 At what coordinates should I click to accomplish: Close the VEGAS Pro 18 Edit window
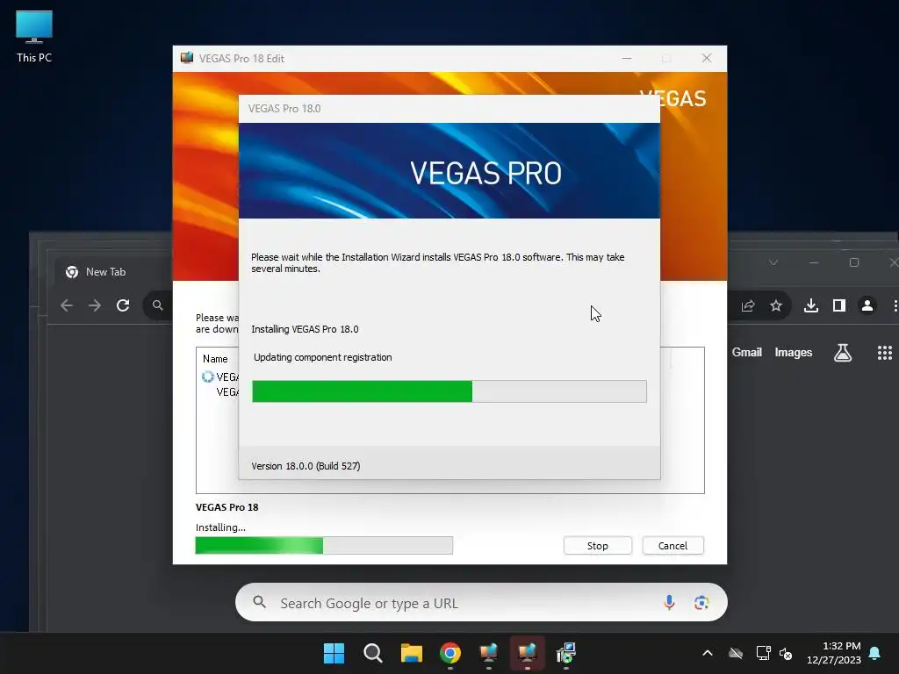[x=707, y=59]
